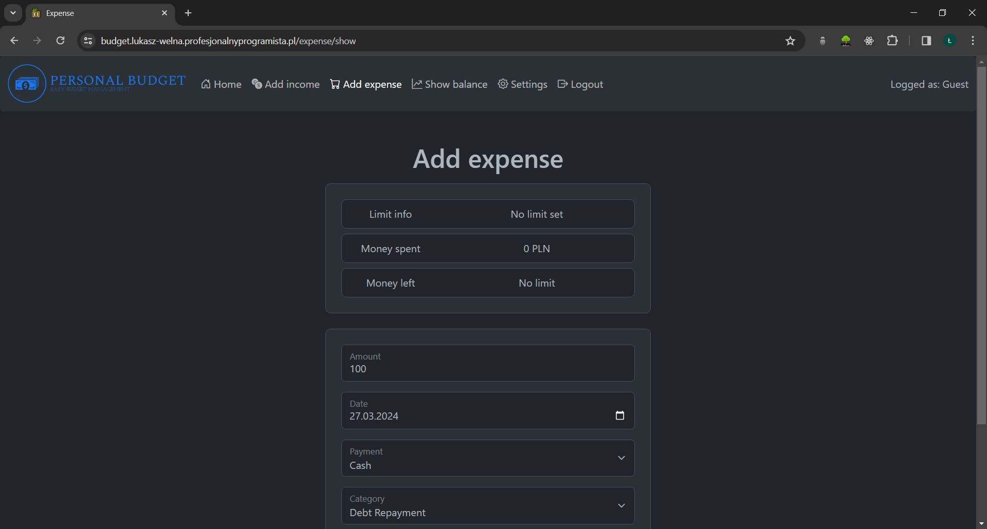Open the calendar date picker icon
The image size is (987, 529).
[619, 415]
